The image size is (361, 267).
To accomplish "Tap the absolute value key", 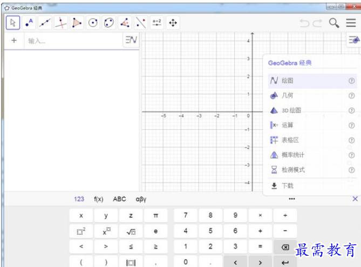I will pyautogui.click(x=131, y=262).
